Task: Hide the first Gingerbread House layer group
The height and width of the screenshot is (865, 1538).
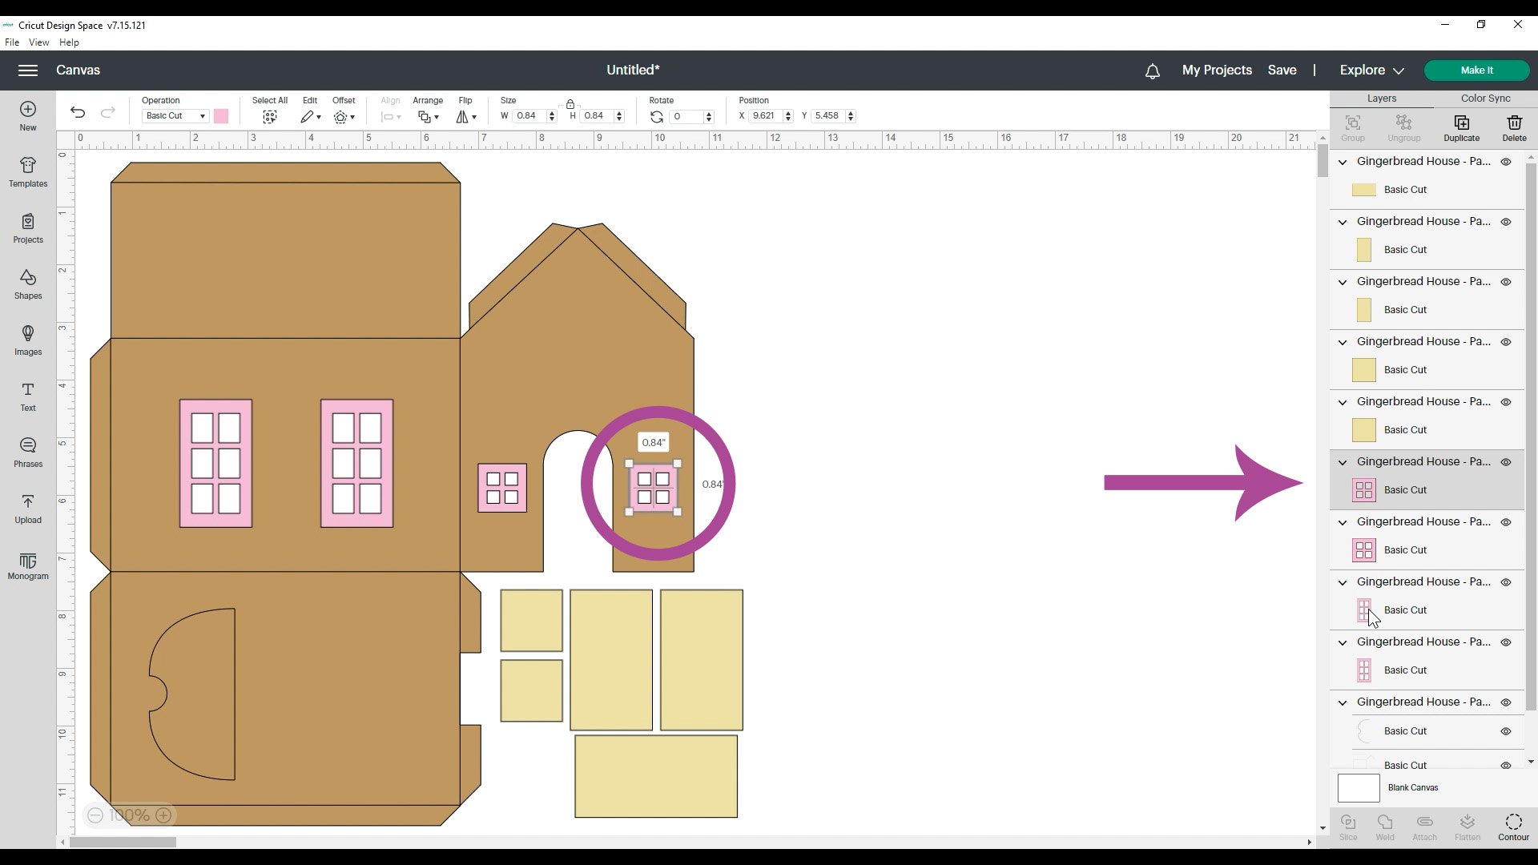Action: click(1506, 162)
